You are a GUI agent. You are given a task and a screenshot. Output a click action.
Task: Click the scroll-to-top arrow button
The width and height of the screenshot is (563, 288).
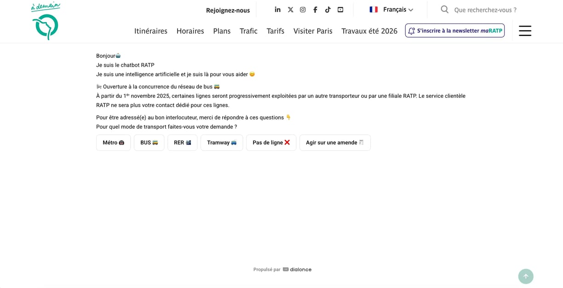pos(526,277)
